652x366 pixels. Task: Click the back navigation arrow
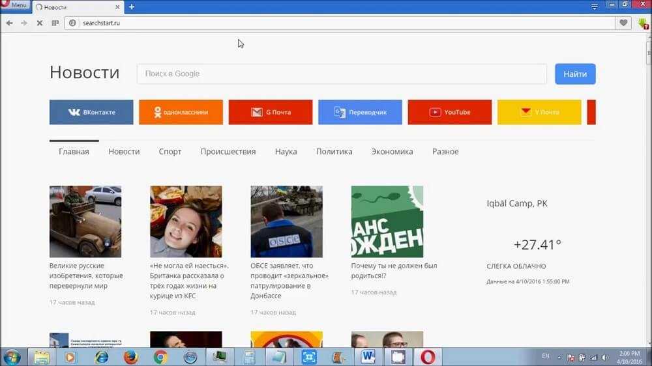(x=9, y=23)
